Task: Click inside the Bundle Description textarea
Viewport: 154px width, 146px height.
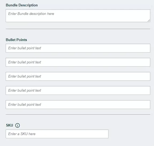Action: [x=78, y=16]
